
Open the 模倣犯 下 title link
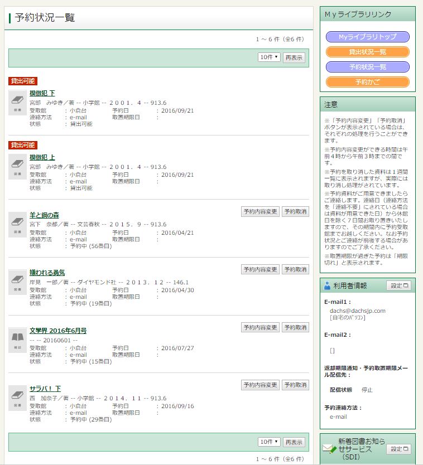(42, 93)
